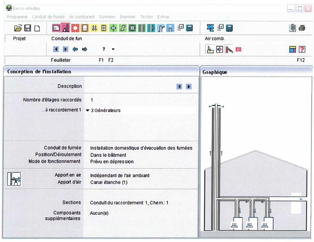Click the red question mark help icon

(x=302, y=50)
